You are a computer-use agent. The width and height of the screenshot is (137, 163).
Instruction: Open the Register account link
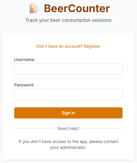click(68, 46)
